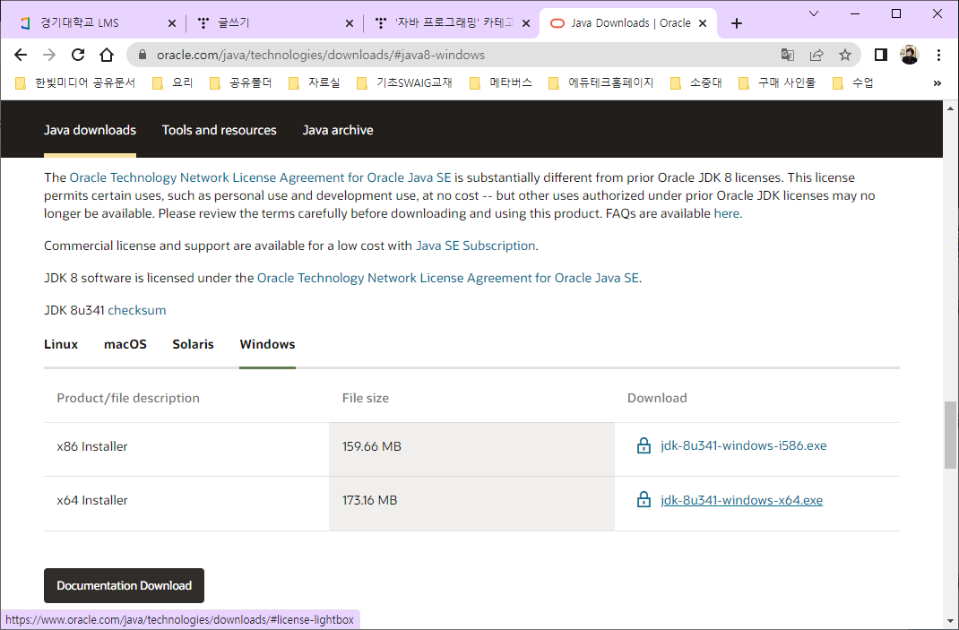Switch to the macOS downloads tab
This screenshot has width=959, height=630.
pos(125,344)
